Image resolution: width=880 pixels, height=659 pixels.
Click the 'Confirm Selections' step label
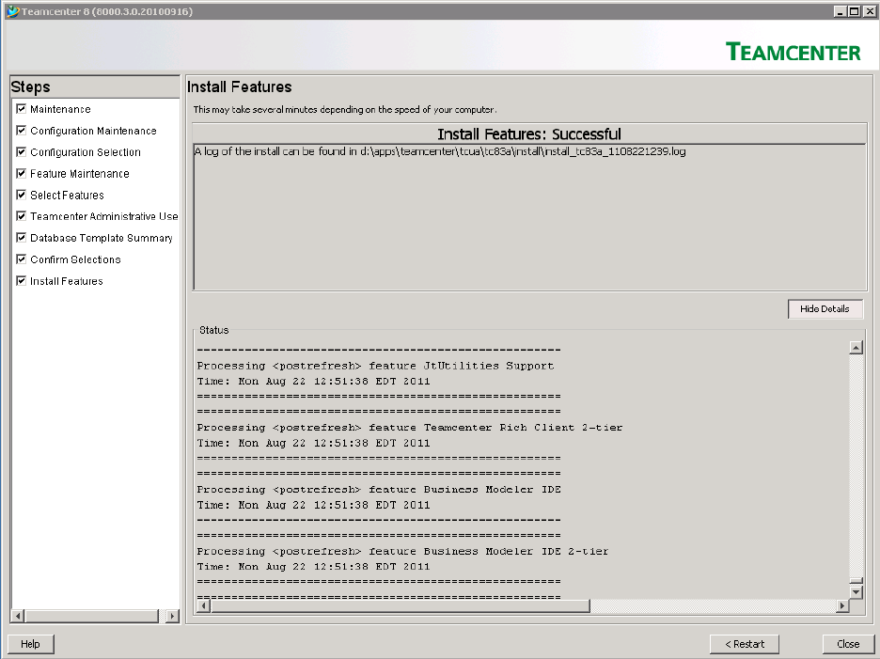coord(76,259)
